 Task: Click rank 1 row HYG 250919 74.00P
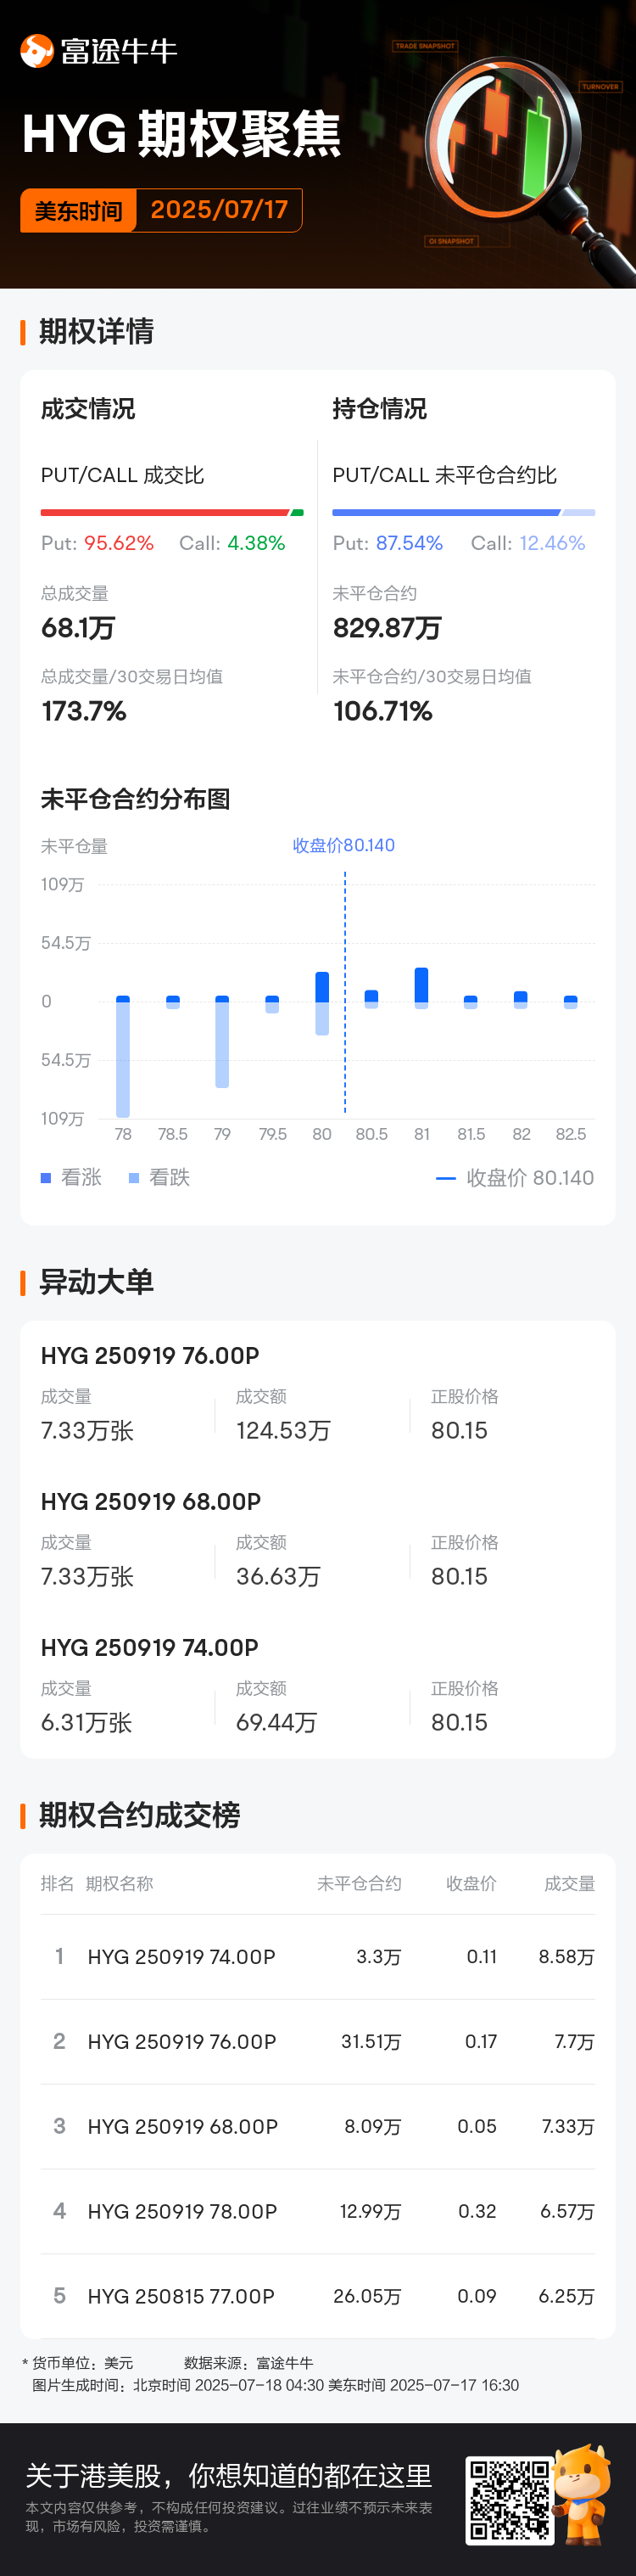click(x=317, y=1957)
